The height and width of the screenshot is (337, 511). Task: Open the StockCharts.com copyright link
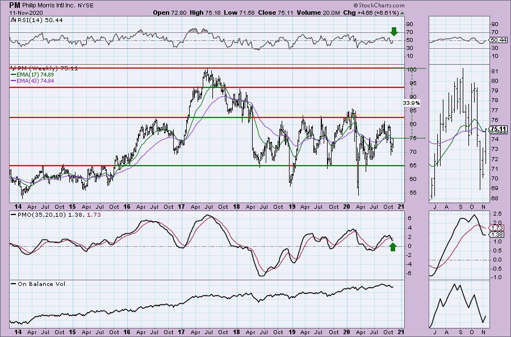coord(379,5)
